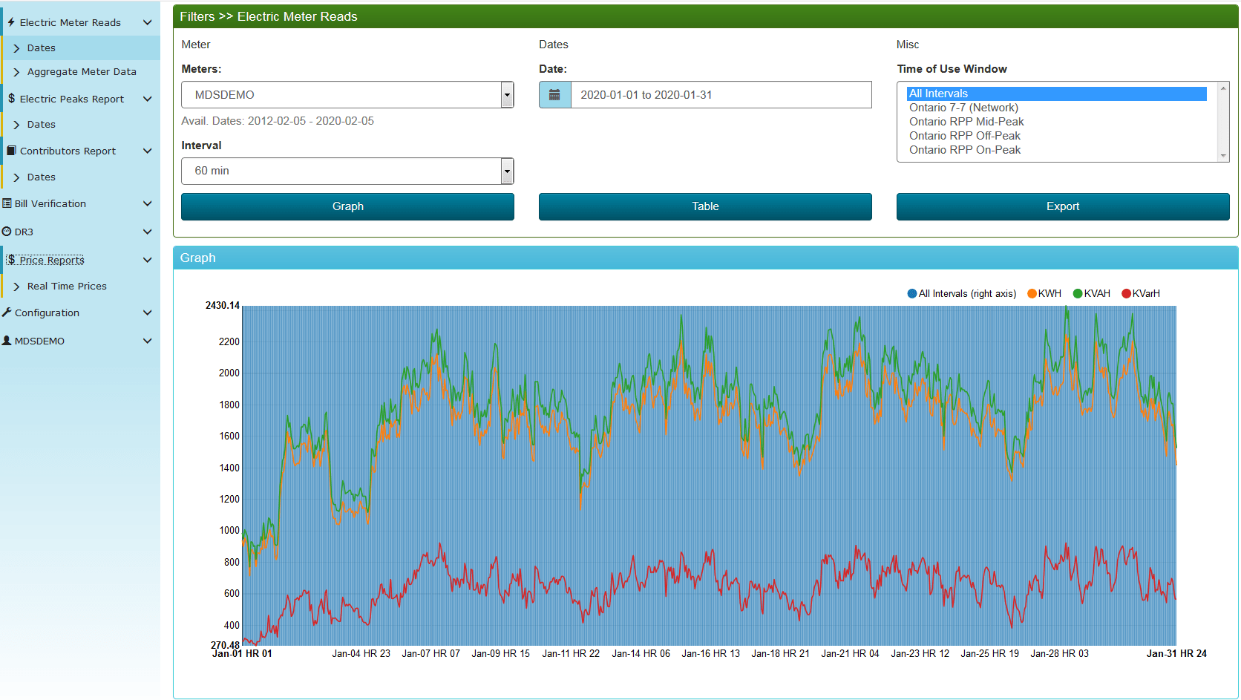The height and width of the screenshot is (700, 1241).
Task: Open Real Time Prices menu item
Action: tap(67, 287)
